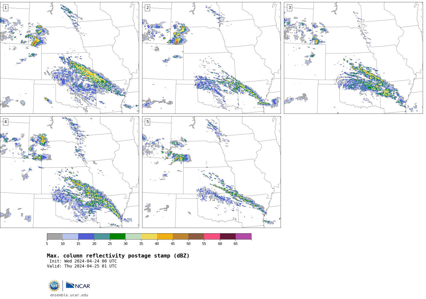Click the colorbar tick label 5

click(47, 244)
